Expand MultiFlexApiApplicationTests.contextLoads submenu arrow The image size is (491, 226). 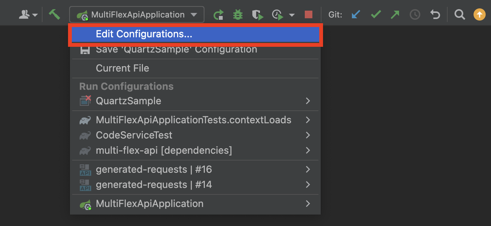[308, 120]
